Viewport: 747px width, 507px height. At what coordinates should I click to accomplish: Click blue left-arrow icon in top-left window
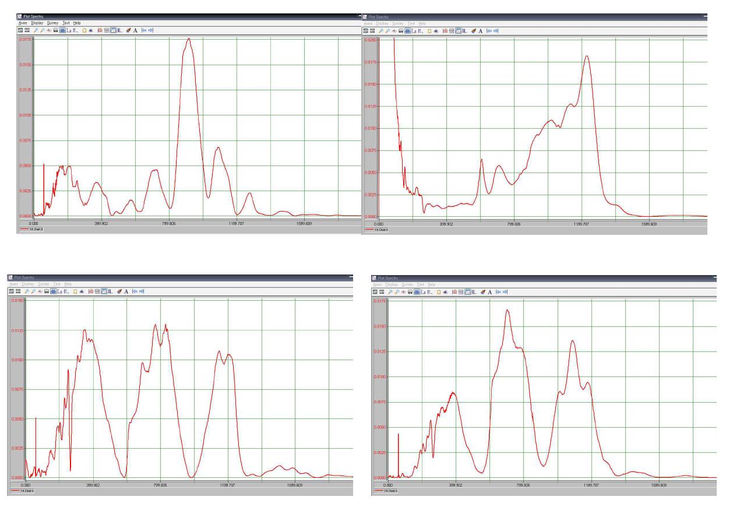click(x=144, y=30)
